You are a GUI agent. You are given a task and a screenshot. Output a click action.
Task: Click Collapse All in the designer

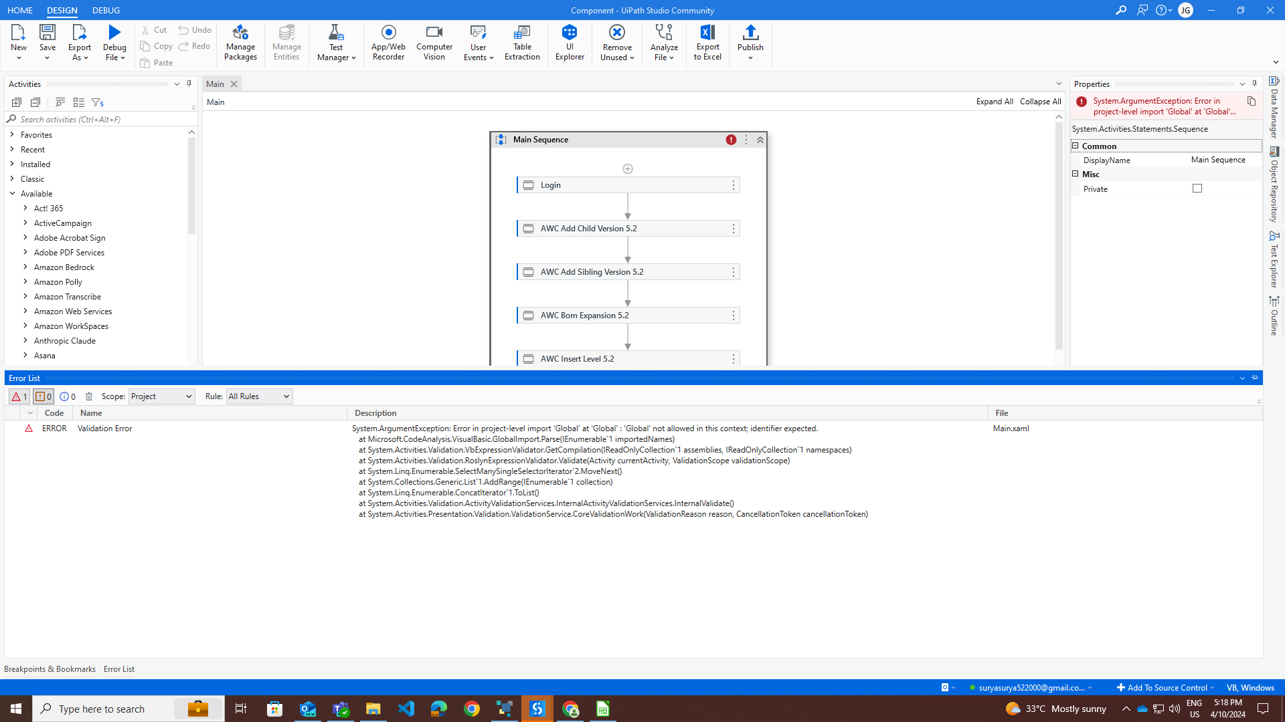pyautogui.click(x=1040, y=102)
